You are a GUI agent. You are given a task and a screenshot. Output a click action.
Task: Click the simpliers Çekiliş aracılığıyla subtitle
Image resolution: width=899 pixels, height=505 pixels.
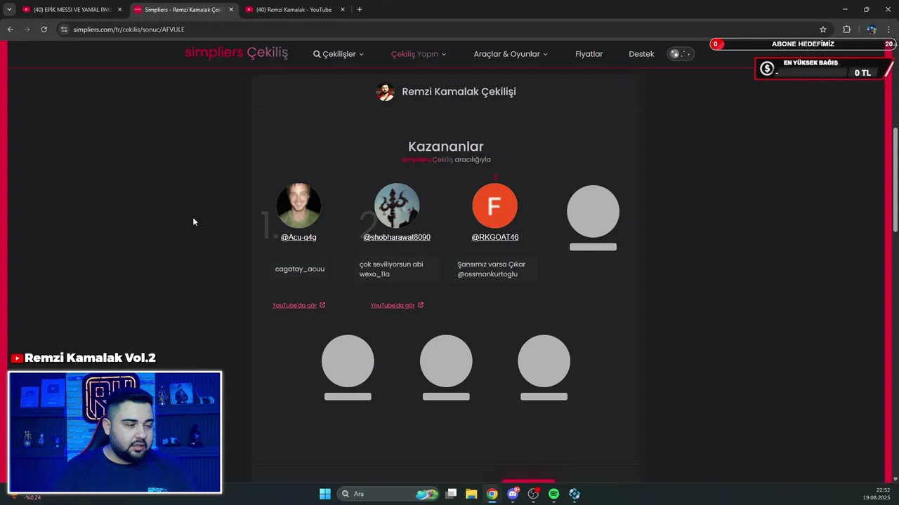click(x=446, y=160)
